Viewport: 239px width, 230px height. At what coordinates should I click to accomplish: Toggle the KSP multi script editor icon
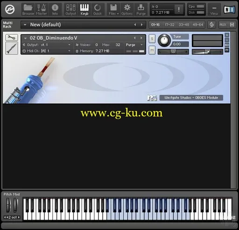[x=211, y=25]
